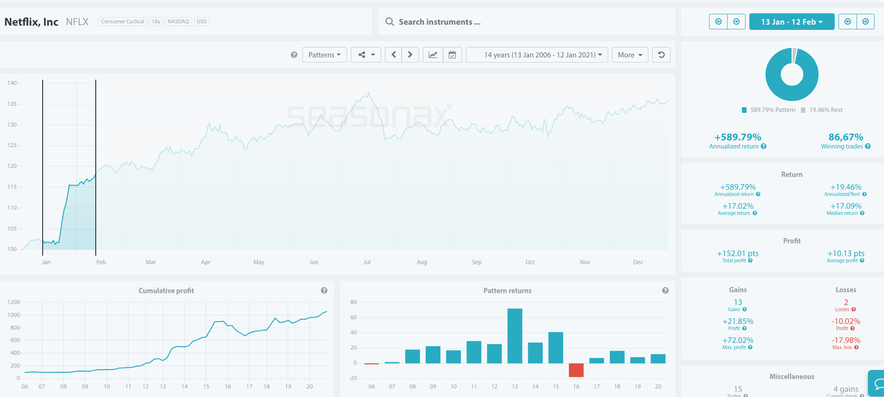Open the calendar view icon
Viewport: 884px width, 397px height.
coord(453,55)
